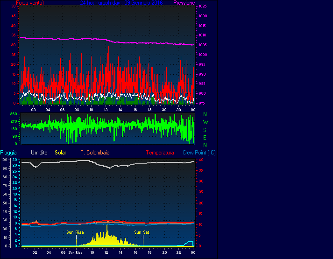This screenshot has height=259, width=333.
Task: Click the '24 hour graph day' title
Action: (121, 3)
